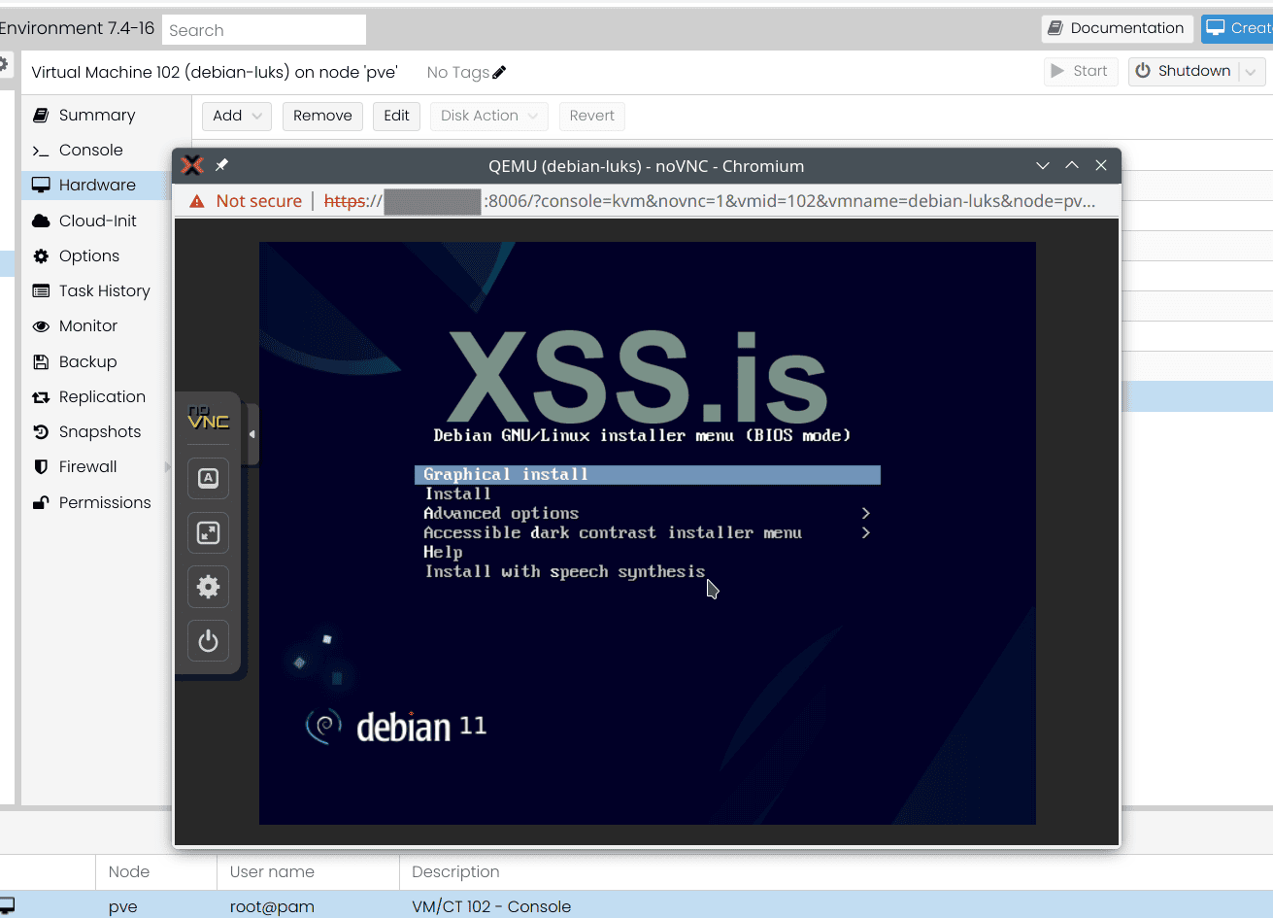Click the Backup floppy disk icon
Viewport: 1273px width, 918px height.
click(x=41, y=361)
